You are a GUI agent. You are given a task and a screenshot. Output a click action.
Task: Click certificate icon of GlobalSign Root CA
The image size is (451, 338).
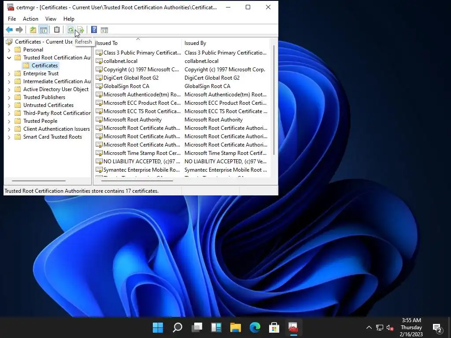(x=99, y=86)
